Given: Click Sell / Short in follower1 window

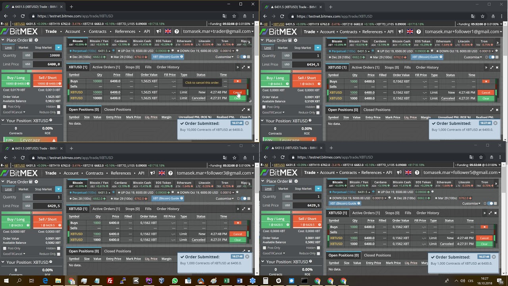Looking at the screenshot, I should click(x=307, y=80).
